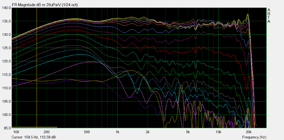Click the Frequency (Hz) axis label
This screenshot has width=284, height=140.
click(x=254, y=137)
